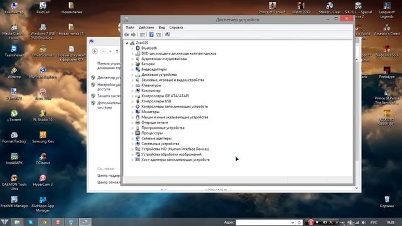Open TeamViewer desktop icon
This screenshot has height=226, width=402.
click(x=14, y=51)
